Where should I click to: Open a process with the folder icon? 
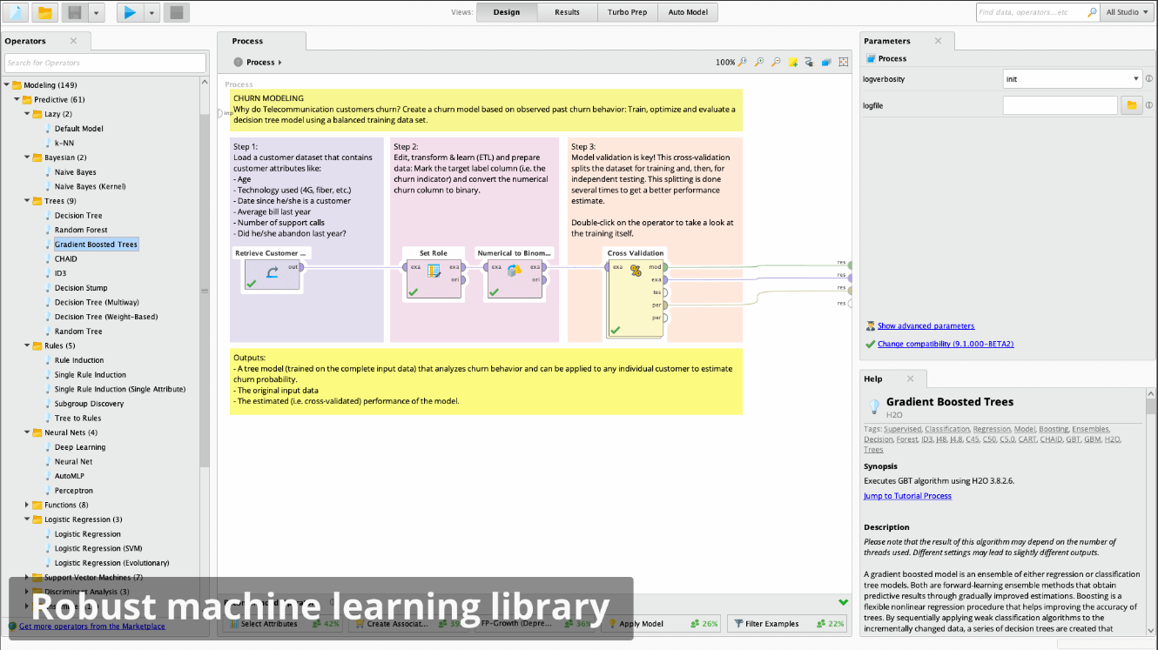44,12
